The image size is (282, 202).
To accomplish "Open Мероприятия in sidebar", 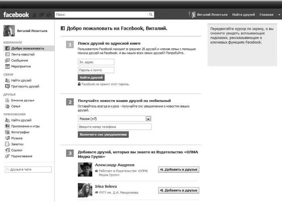I will [21, 66].
